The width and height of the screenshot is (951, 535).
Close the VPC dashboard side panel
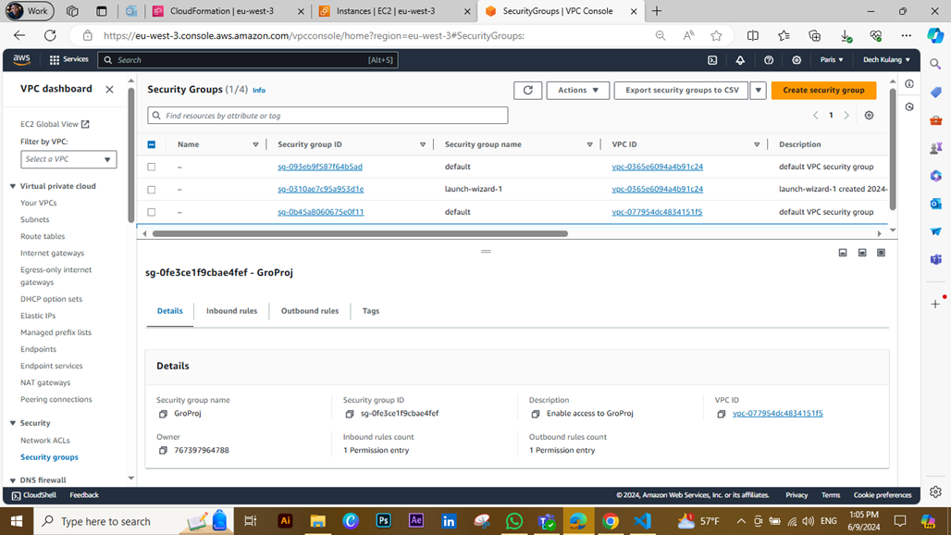[x=109, y=89]
